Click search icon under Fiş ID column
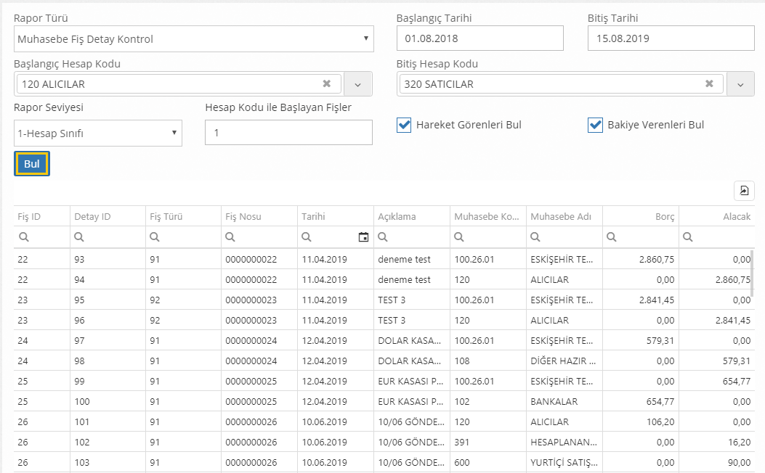This screenshot has width=765, height=473. 24,236
